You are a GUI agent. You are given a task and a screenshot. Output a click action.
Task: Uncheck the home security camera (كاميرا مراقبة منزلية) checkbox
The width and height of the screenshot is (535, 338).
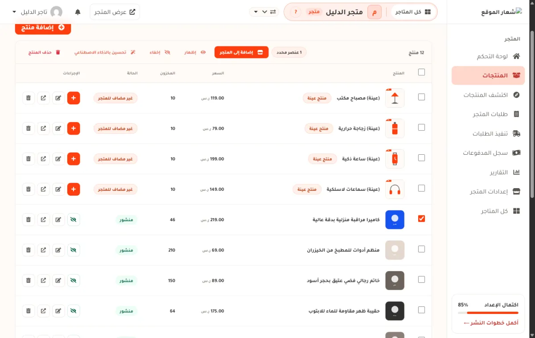(x=421, y=218)
